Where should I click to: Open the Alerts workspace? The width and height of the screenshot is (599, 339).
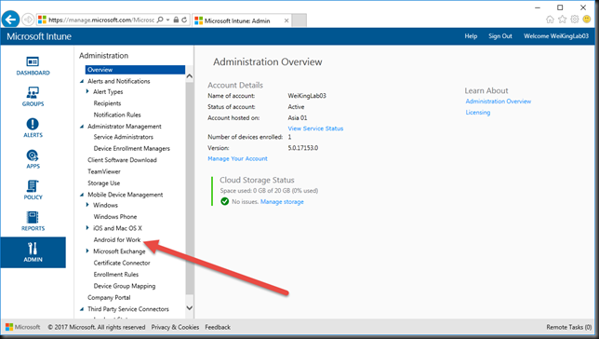point(33,128)
